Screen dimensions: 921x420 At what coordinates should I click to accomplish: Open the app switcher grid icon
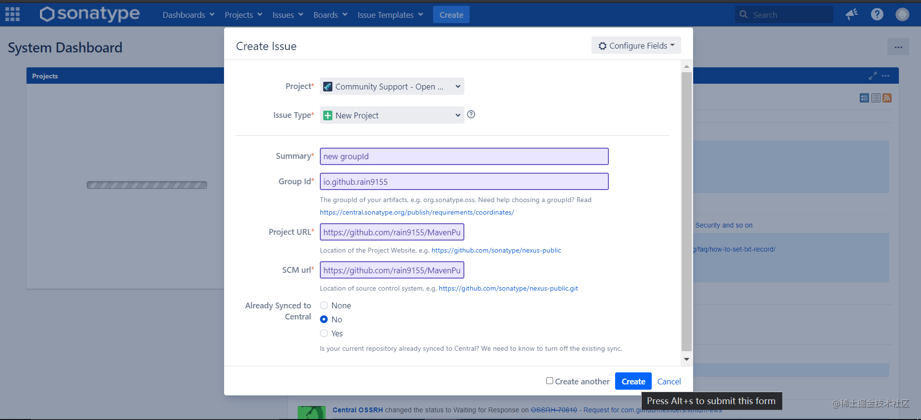[13, 14]
